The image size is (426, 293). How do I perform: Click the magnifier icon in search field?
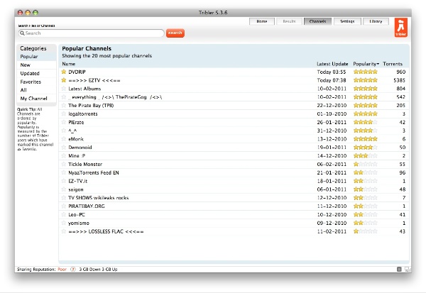22,33
